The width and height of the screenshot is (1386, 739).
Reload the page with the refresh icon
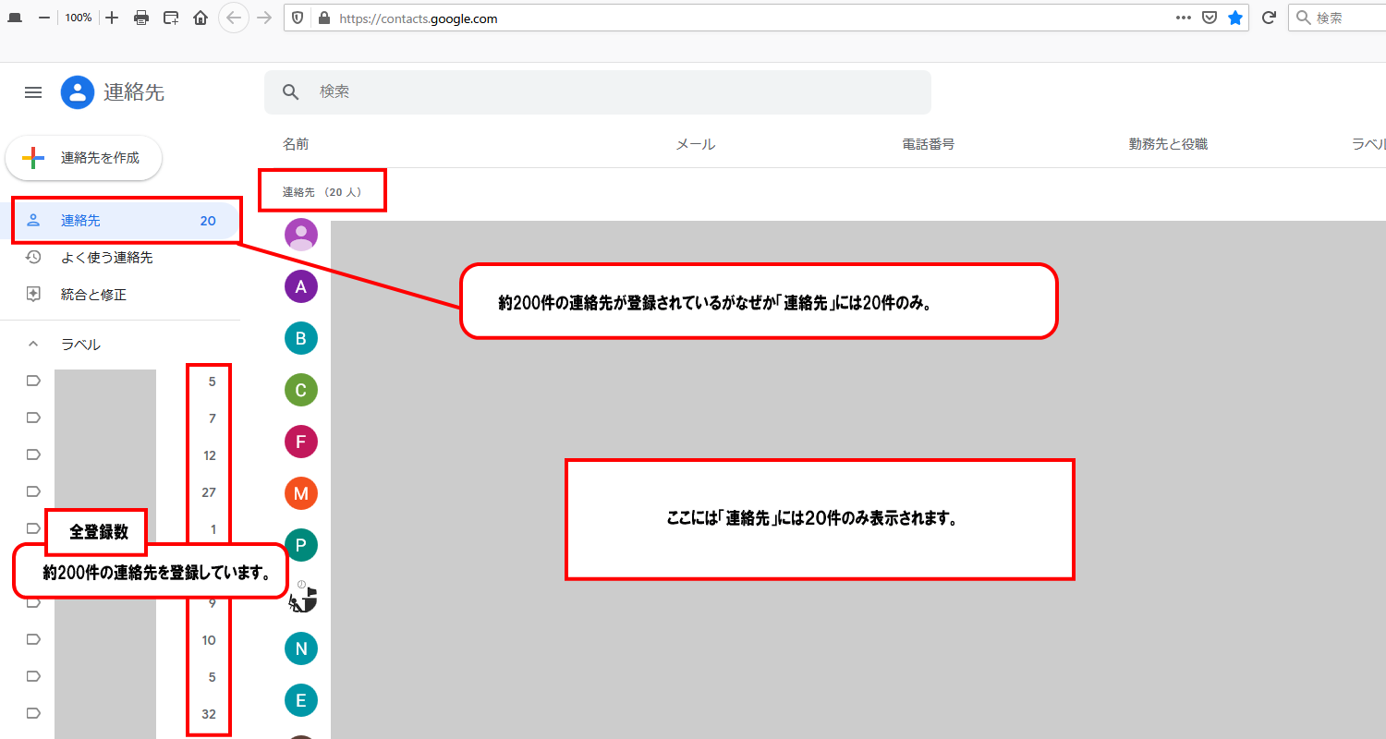pyautogui.click(x=1269, y=18)
